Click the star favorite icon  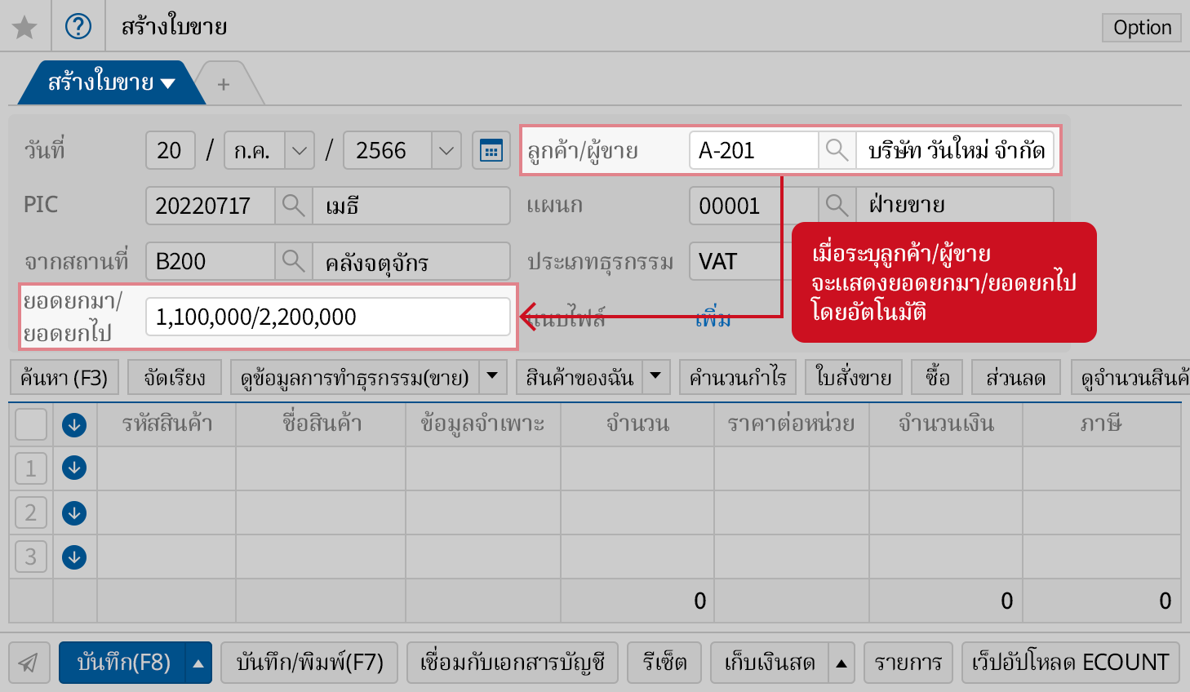pyautogui.click(x=24, y=27)
